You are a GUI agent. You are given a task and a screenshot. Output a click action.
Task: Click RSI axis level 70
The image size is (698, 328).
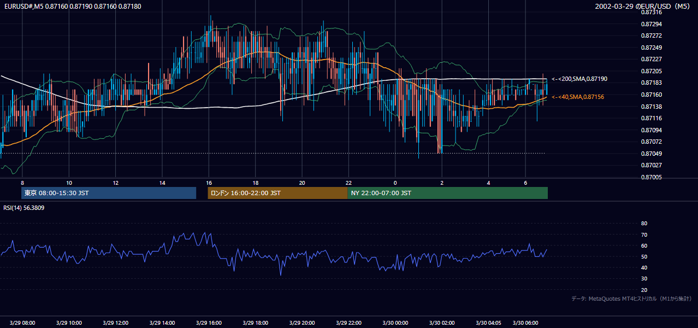[644, 235]
